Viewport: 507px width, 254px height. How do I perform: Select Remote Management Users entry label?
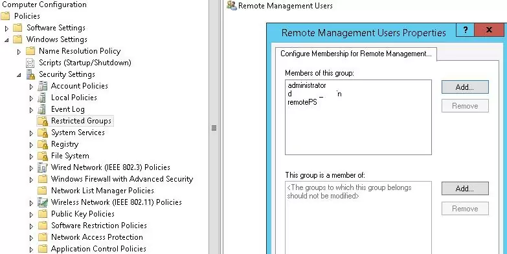coord(286,6)
